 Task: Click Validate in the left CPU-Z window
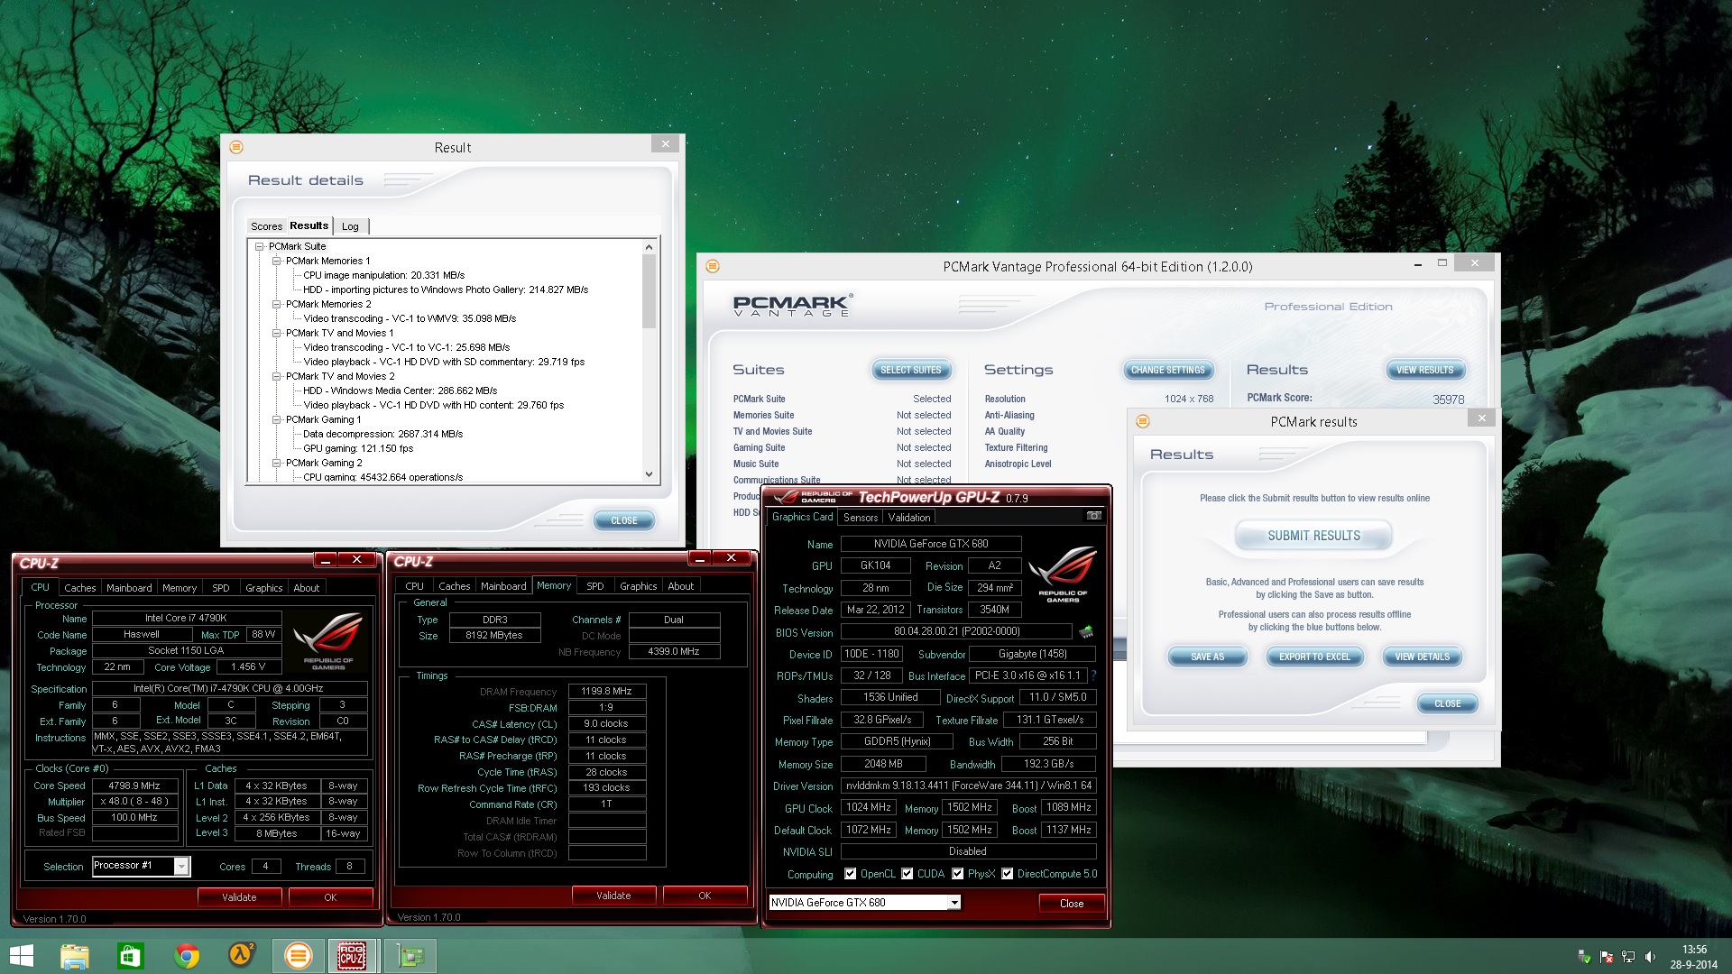click(x=239, y=897)
